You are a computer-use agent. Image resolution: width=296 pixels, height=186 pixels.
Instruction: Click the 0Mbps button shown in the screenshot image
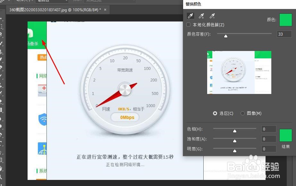(125, 117)
